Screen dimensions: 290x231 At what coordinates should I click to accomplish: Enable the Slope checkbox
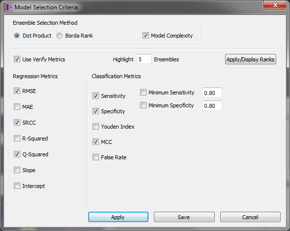pos(17,170)
